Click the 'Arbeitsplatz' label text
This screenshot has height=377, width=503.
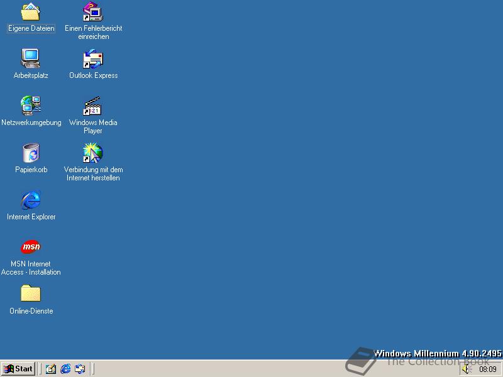(x=31, y=75)
